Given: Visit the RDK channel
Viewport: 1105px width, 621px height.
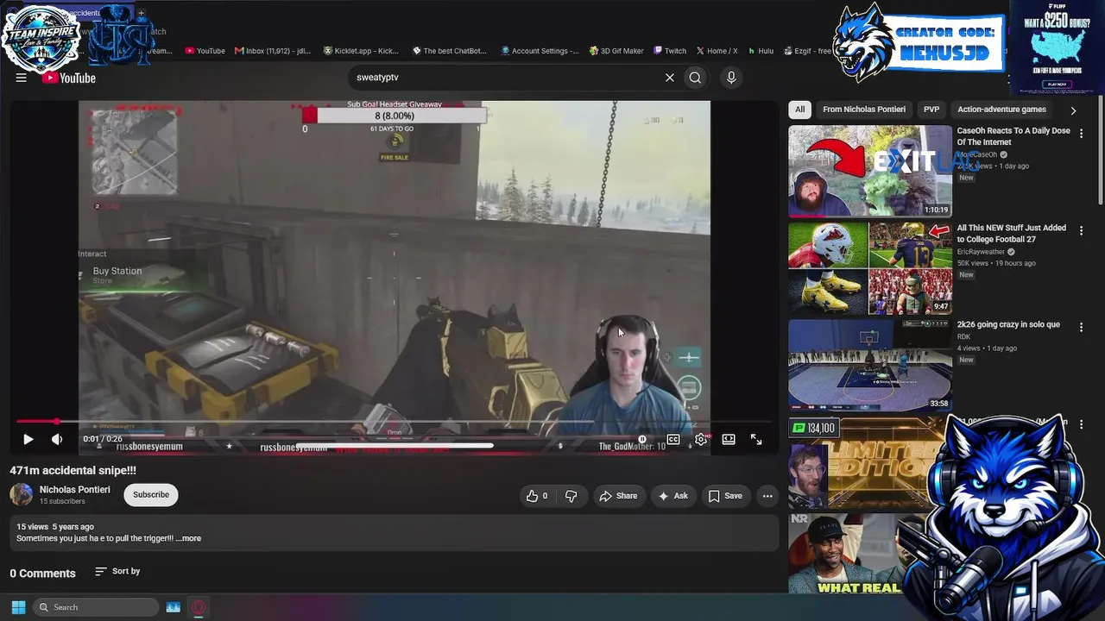Looking at the screenshot, I should click(x=963, y=337).
